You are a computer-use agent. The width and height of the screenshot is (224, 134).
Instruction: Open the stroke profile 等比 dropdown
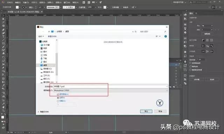[x=61, y=7]
